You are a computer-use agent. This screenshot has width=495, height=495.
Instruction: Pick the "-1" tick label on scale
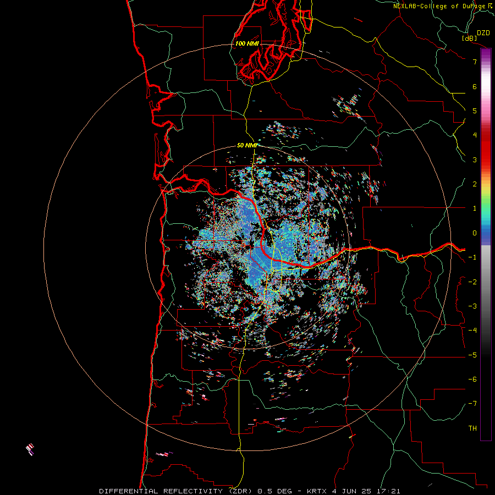pos(472,257)
